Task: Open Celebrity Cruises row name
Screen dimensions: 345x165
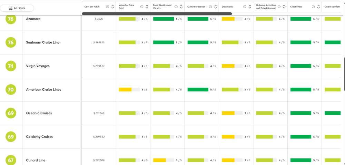Action: 39,137
